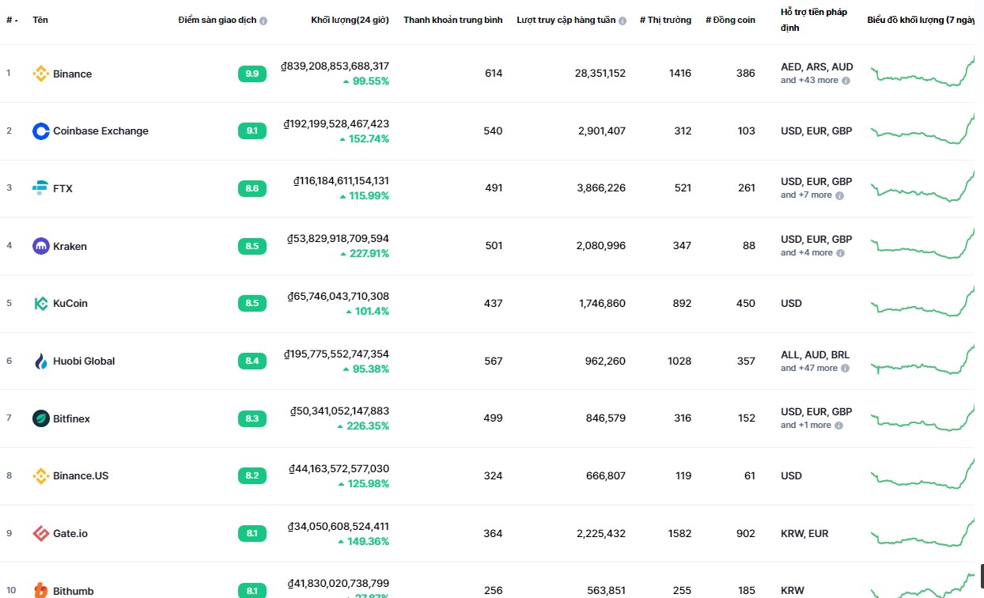Click Gate.io fiat support 'KRW, EUR'
984x598 pixels.
(x=804, y=533)
